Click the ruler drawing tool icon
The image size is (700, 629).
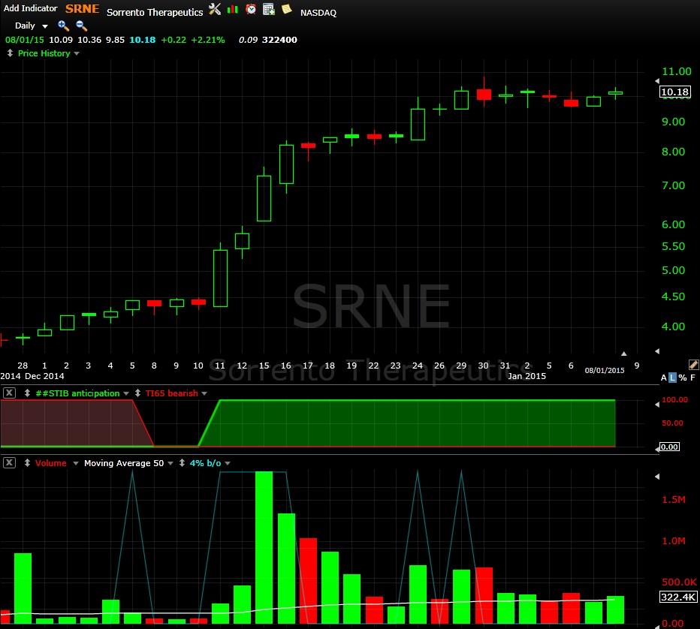coord(693,365)
